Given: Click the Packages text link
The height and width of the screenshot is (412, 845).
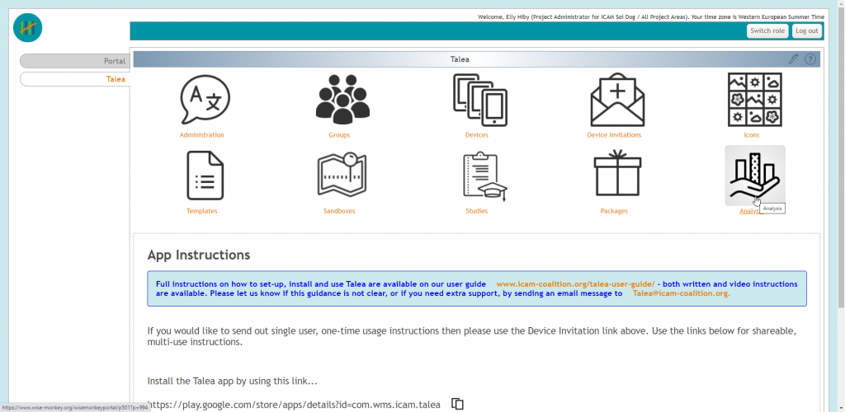Looking at the screenshot, I should pos(614,211).
